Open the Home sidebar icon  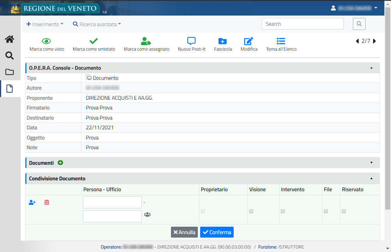click(x=9, y=39)
